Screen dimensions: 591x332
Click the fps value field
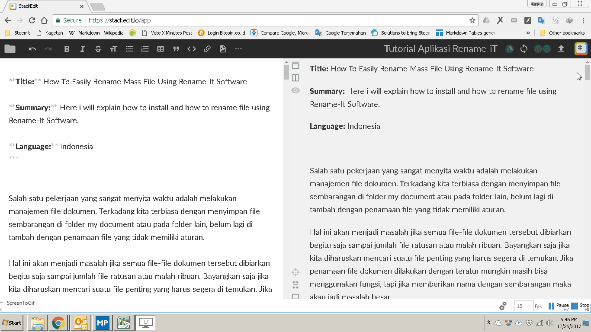pyautogui.click(x=524, y=306)
